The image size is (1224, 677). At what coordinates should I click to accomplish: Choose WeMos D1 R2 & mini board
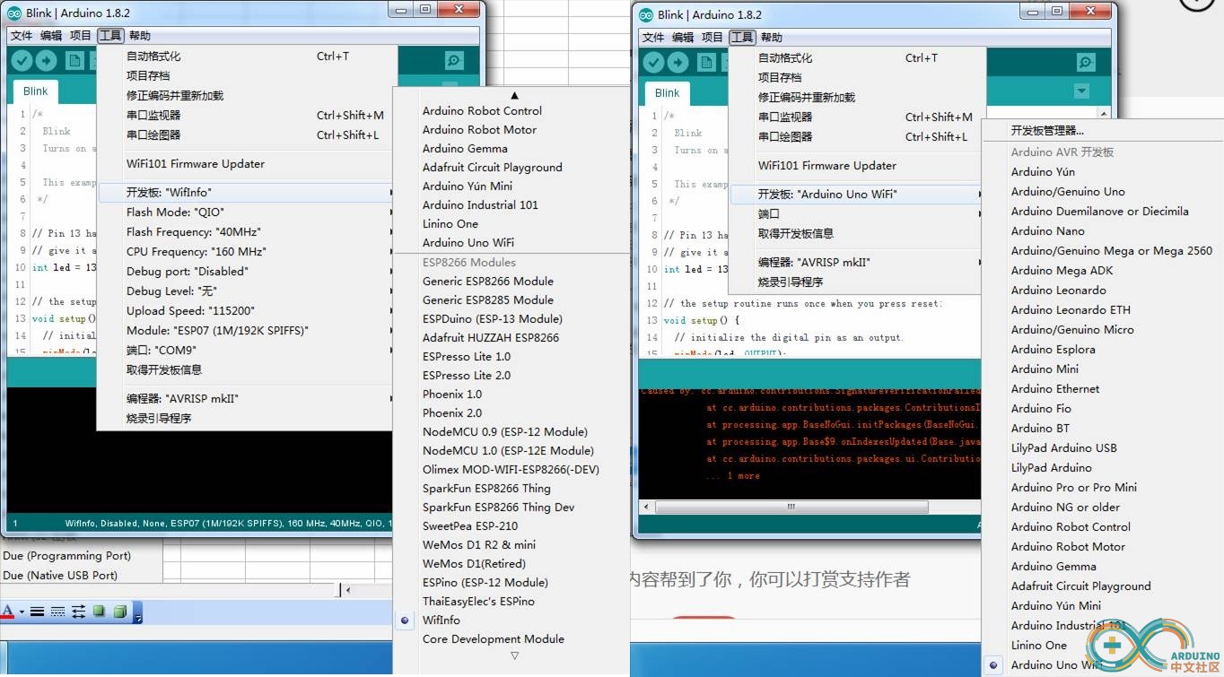coord(479,545)
